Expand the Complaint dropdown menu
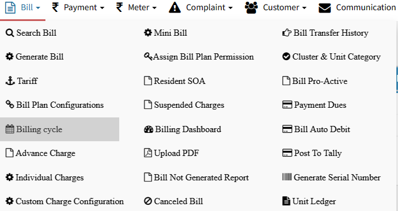The width and height of the screenshot is (398, 211). click(200, 7)
